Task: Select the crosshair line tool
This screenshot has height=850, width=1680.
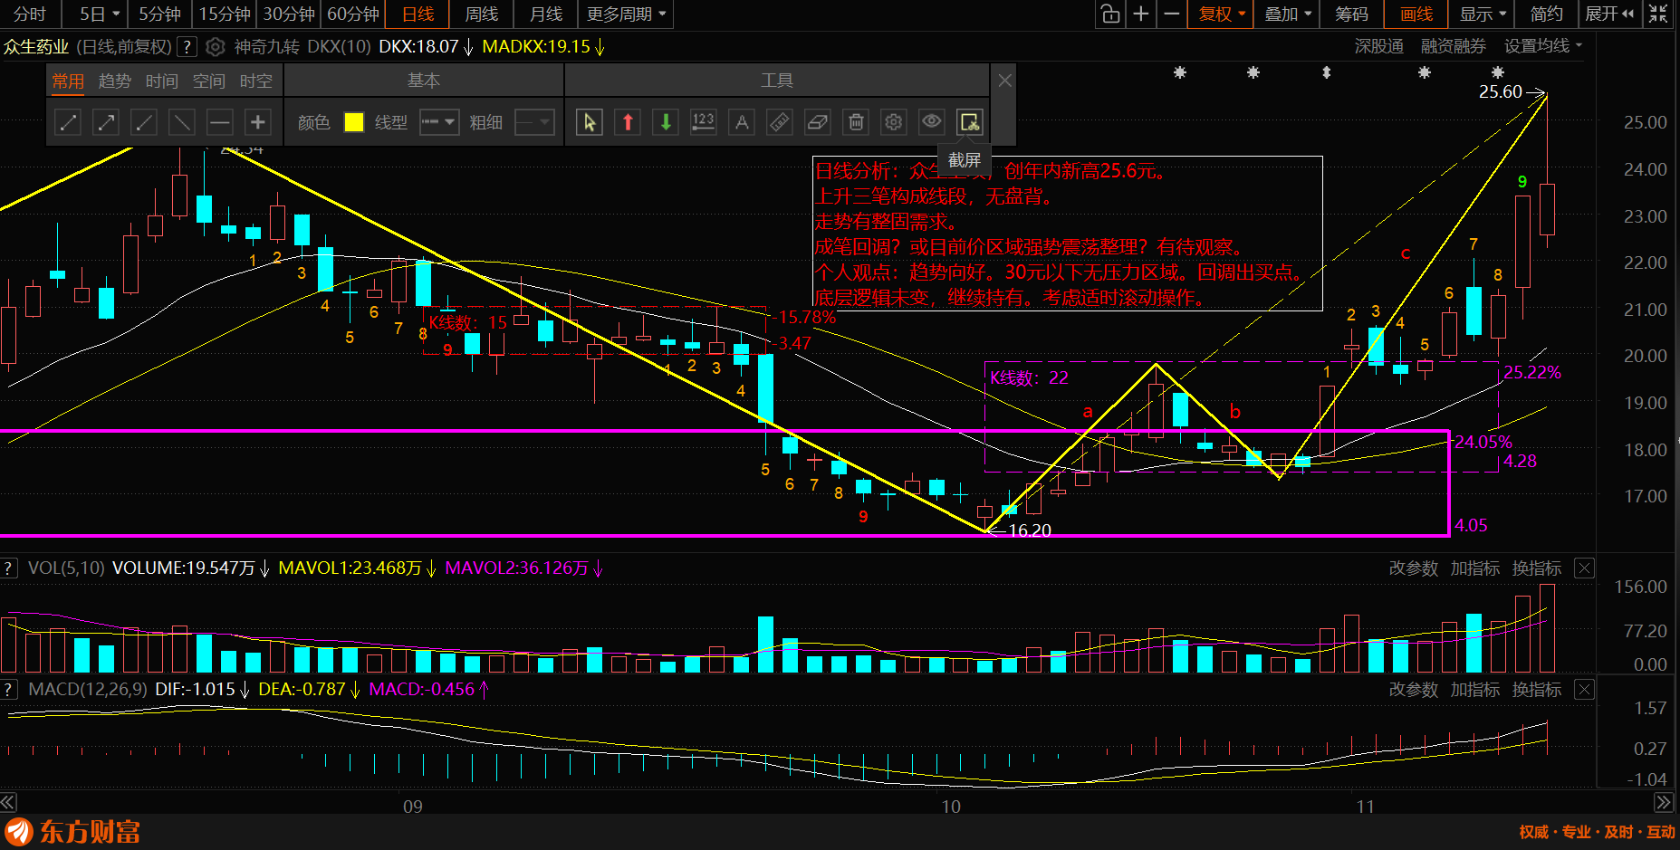Action: pyautogui.click(x=258, y=122)
